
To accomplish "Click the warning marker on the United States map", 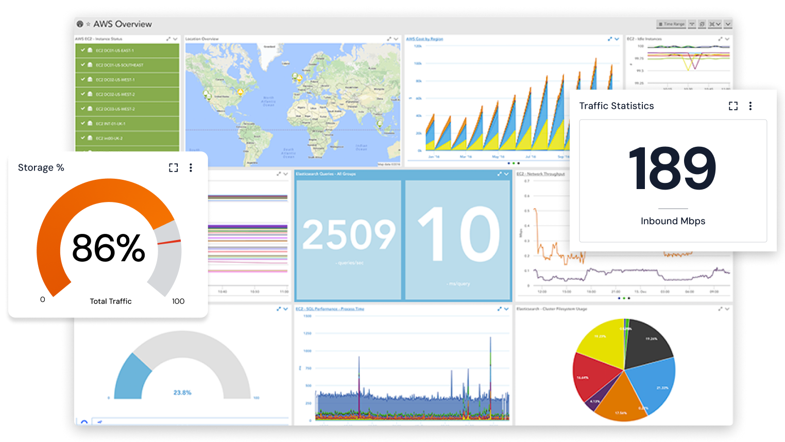I will click(241, 92).
